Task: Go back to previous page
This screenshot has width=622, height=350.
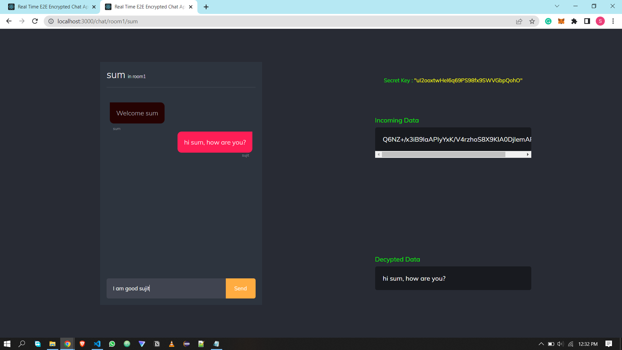Action: pyautogui.click(x=9, y=21)
